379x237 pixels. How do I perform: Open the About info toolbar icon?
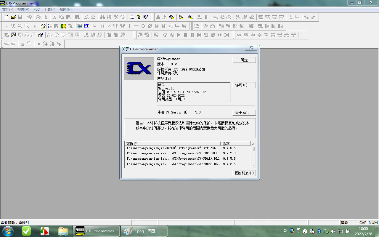pos(132,17)
